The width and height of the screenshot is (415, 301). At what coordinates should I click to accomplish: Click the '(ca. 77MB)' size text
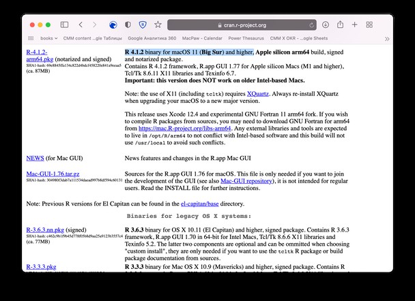pyautogui.click(x=38, y=242)
